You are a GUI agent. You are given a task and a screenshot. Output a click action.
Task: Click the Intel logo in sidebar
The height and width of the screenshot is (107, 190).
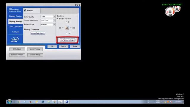pyautogui.click(x=15, y=40)
